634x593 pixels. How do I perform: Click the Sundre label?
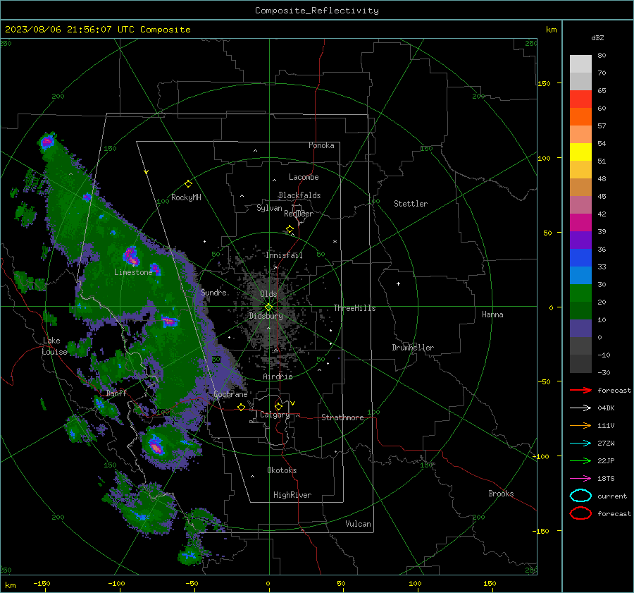pyautogui.click(x=213, y=292)
